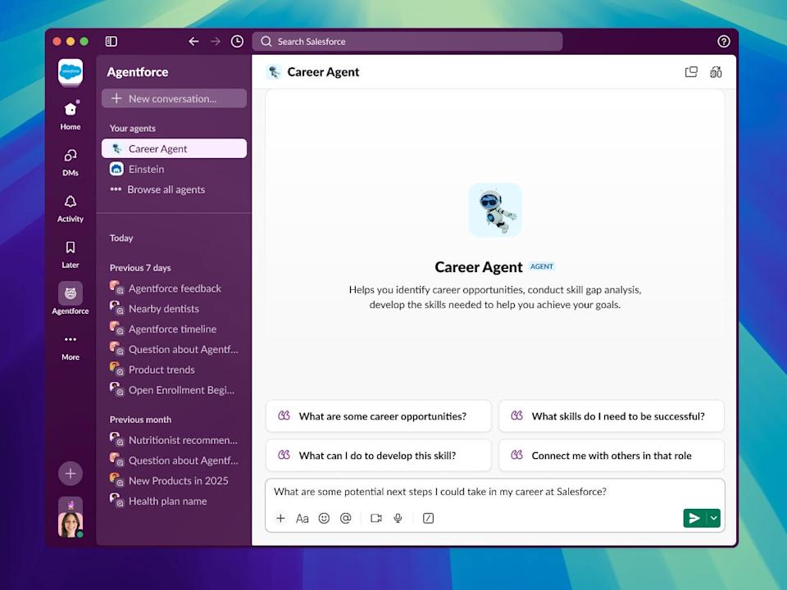The image size is (787, 590).
Task: Click the Previous month heading
Action: 140,420
